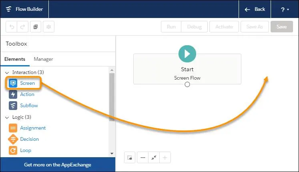
Task: Select the Subflow element icon
Action: [13, 106]
